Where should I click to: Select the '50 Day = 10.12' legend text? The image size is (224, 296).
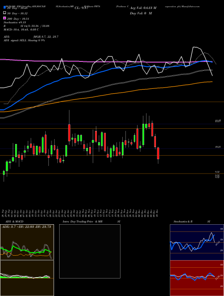coord(17,13)
